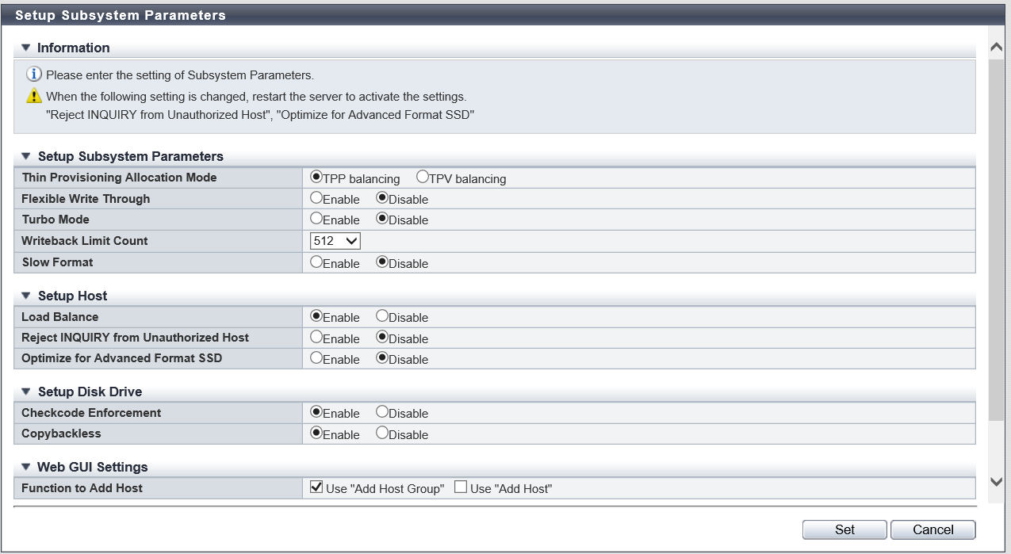Click the Cancel button

click(x=932, y=529)
